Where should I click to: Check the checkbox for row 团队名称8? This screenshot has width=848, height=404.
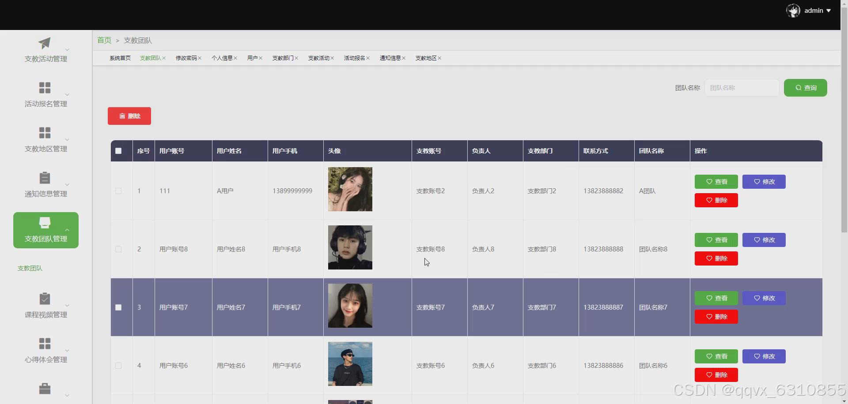coord(118,249)
